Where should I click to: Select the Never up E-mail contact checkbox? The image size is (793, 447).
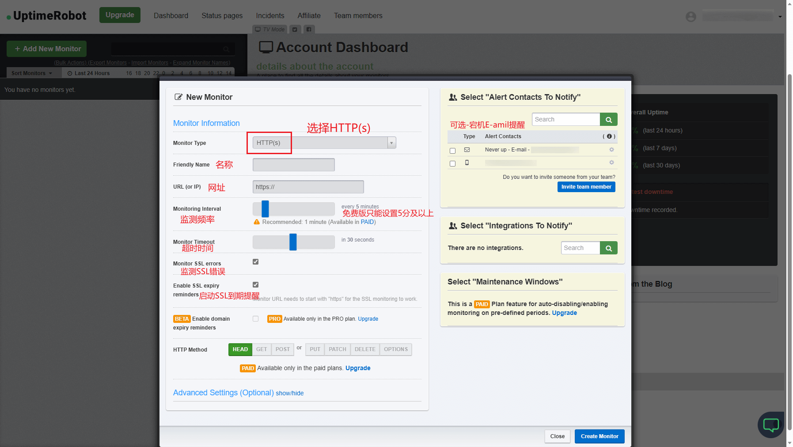452,151
